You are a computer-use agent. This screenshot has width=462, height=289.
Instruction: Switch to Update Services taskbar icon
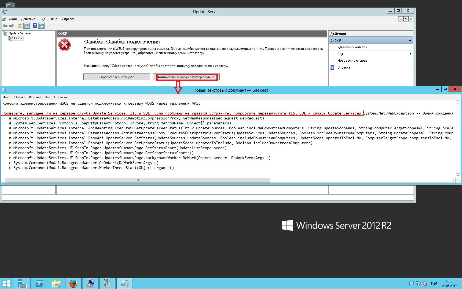point(107,283)
